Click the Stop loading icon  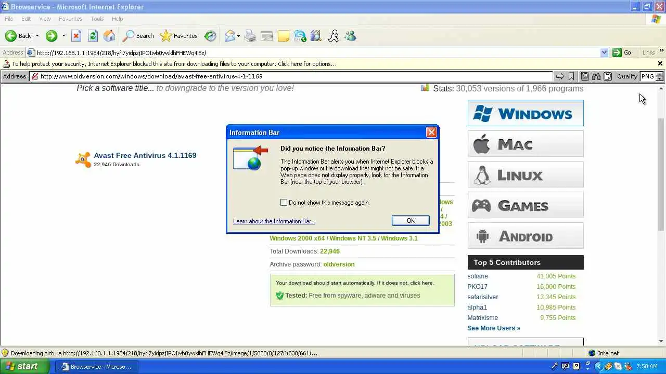tap(76, 36)
